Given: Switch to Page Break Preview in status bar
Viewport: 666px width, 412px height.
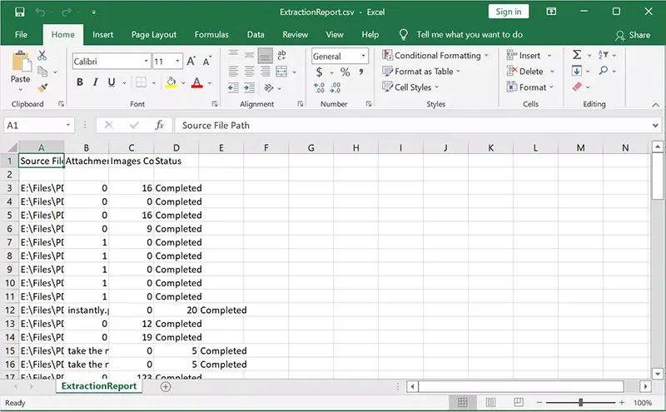Looking at the screenshot, I should pyautogui.click(x=519, y=402).
